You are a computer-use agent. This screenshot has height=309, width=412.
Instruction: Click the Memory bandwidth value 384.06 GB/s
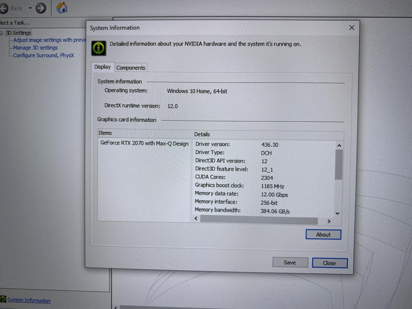(x=275, y=211)
